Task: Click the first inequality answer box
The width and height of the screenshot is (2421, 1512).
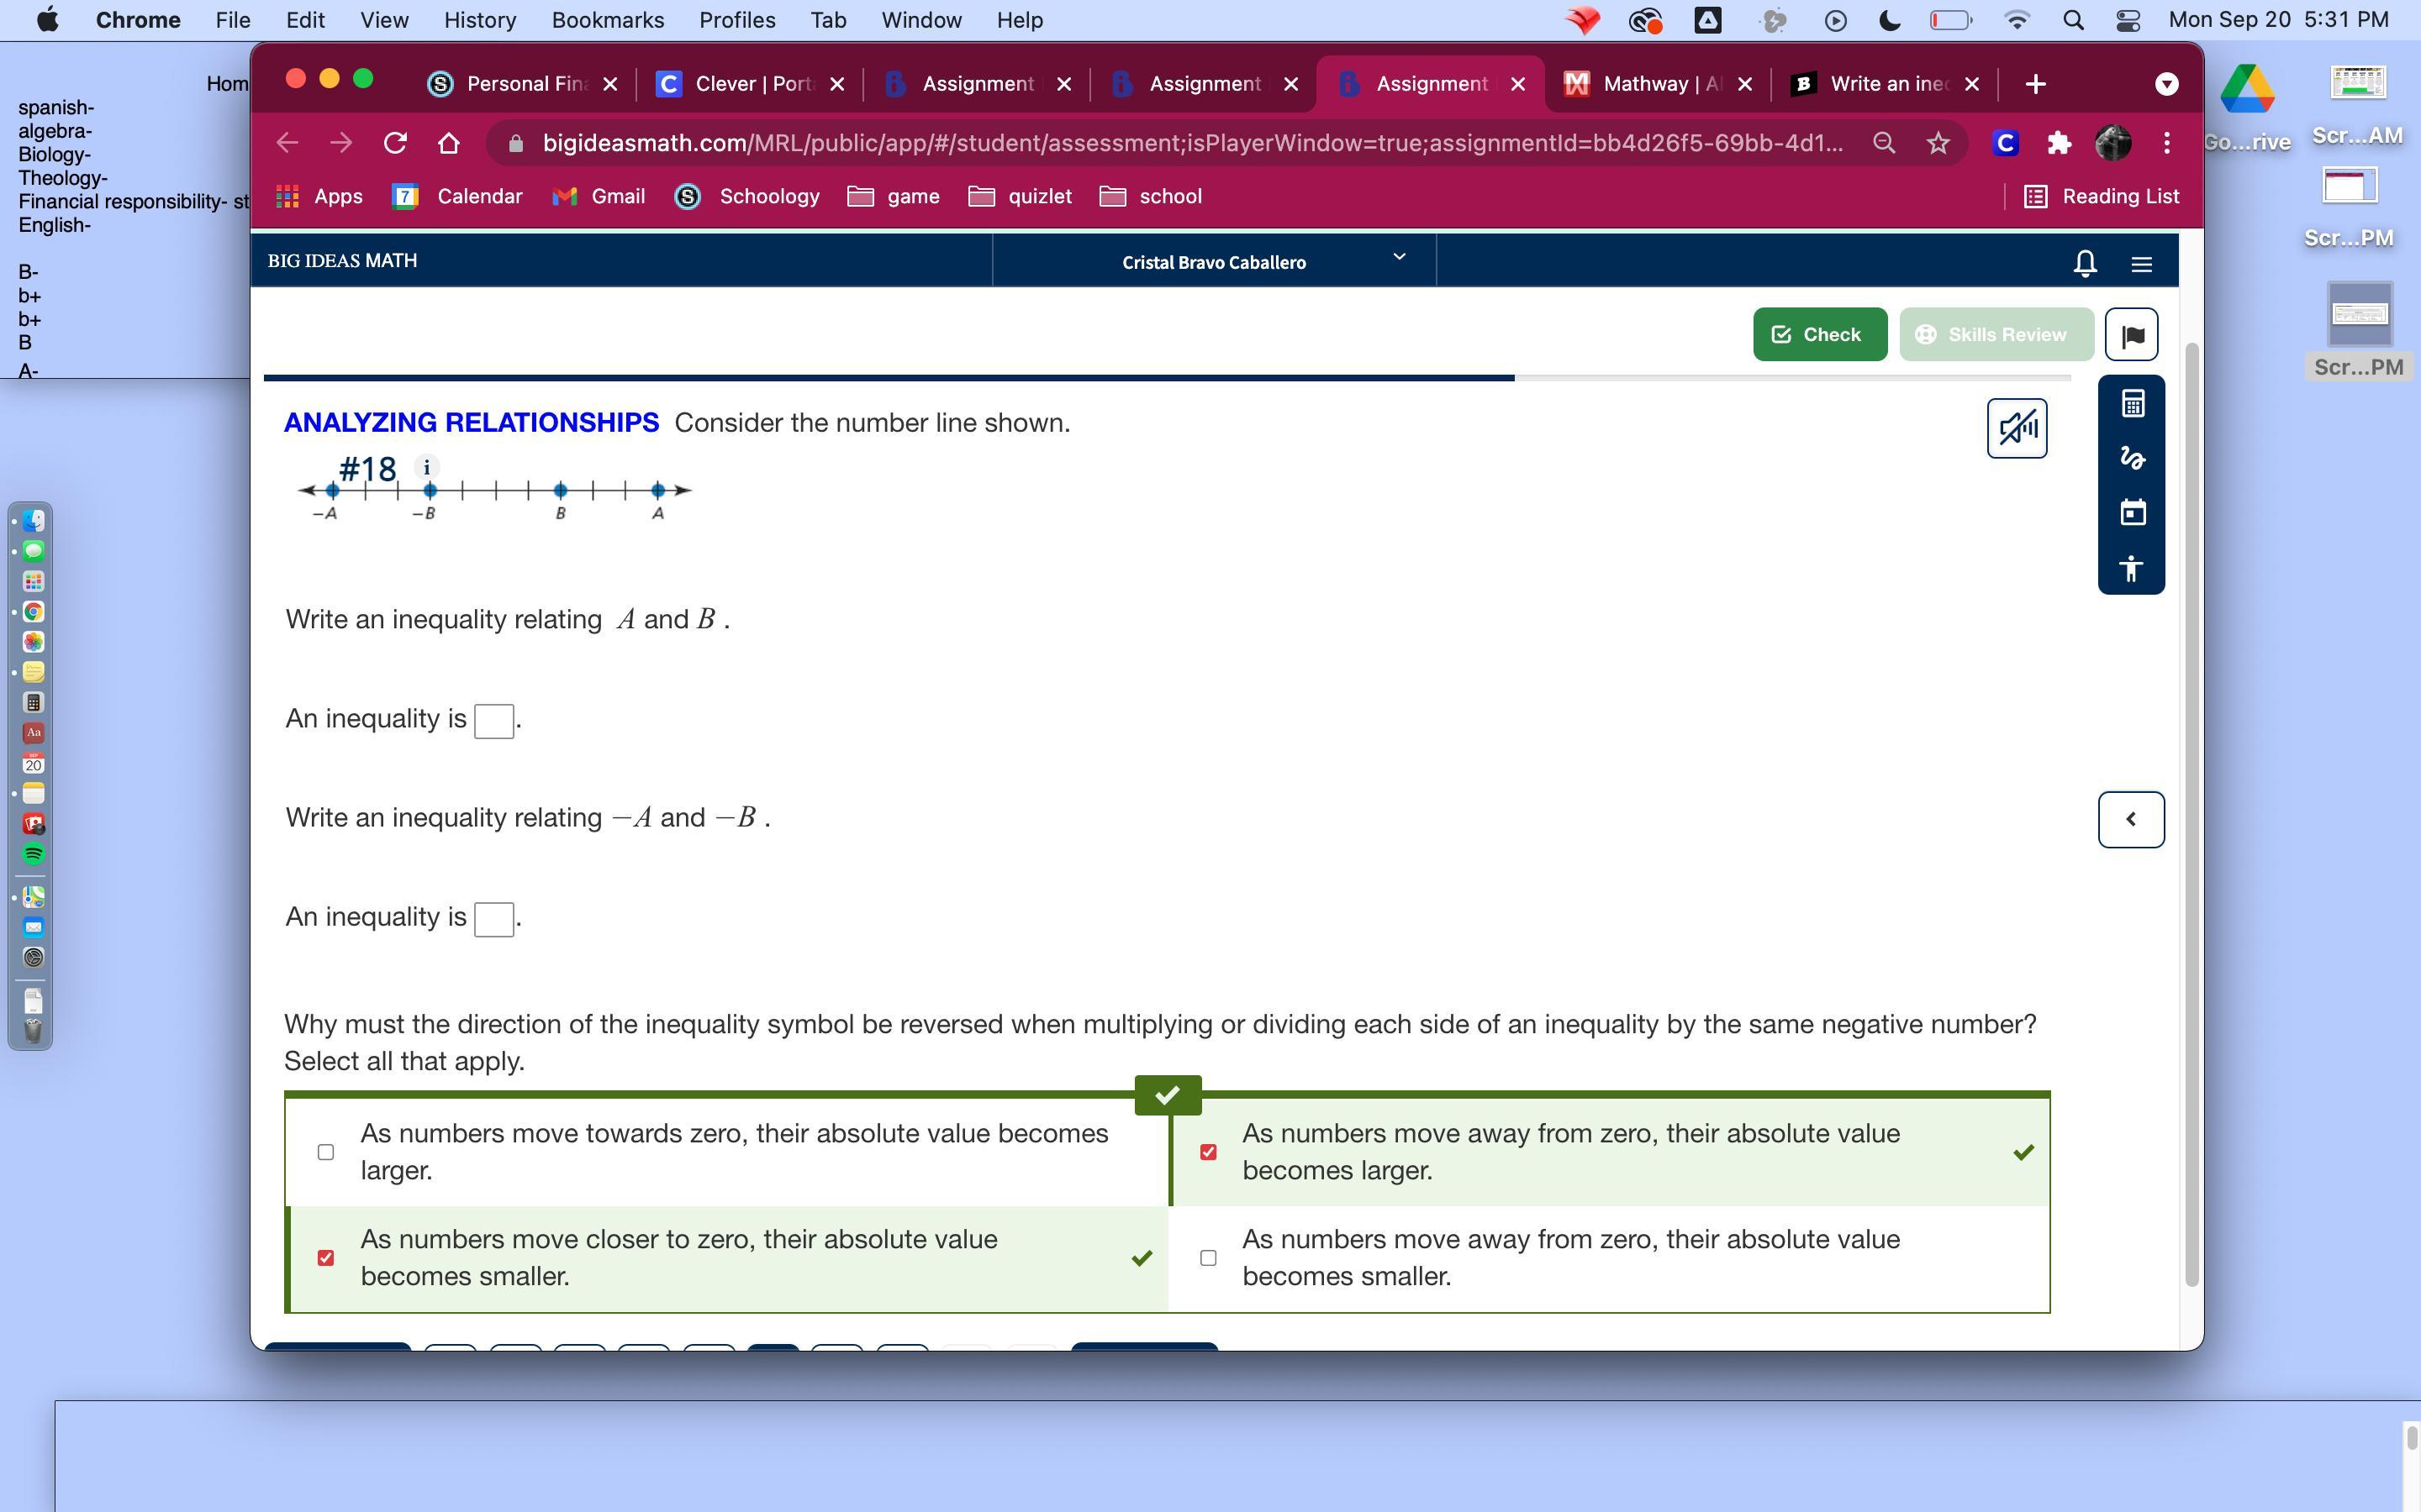Action: 494,721
